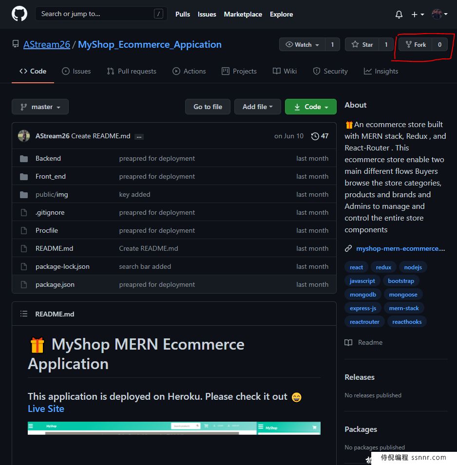Switch to the Wiki tab
The width and height of the screenshot is (457, 465).
[x=285, y=71]
